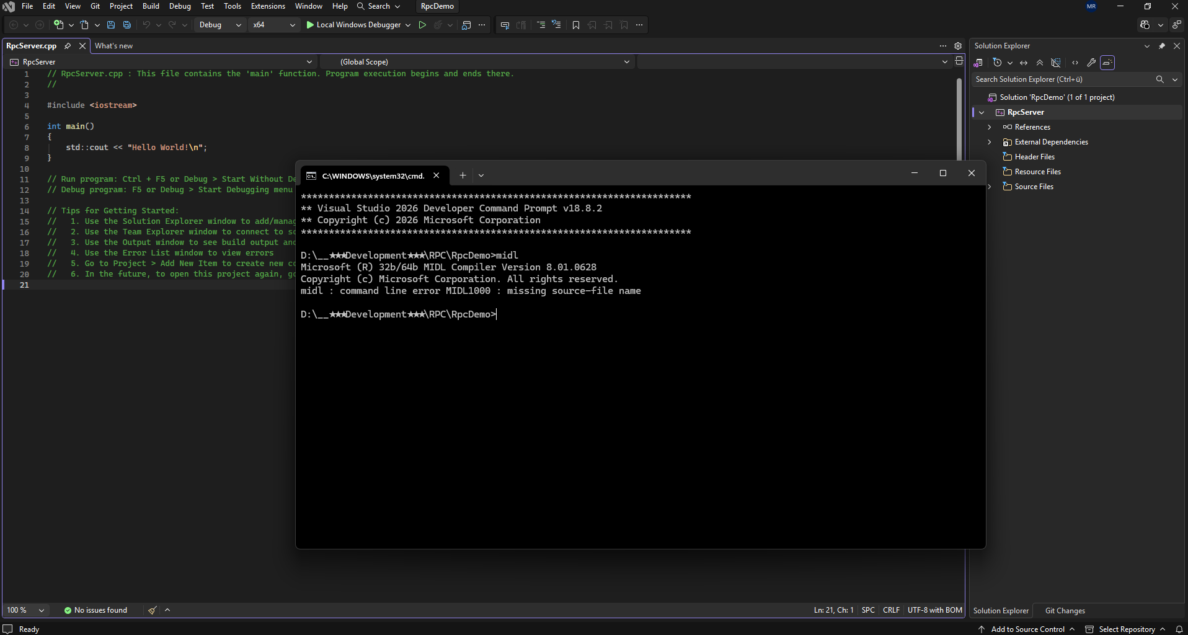Screen dimensions: 1188x635
Task: Open the Extensions menu
Action: (268, 6)
